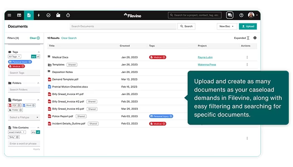Remove the Medical tag filter in sidebar
293x167 pixels.
pos(23,66)
